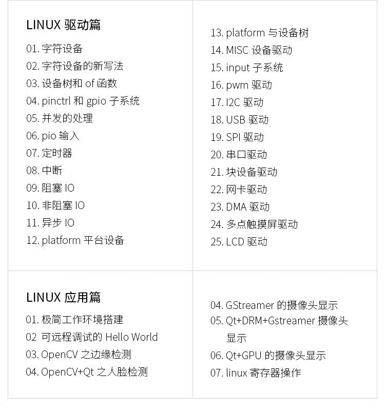
Task: Open 13. platform 与设备树
Action: click(x=260, y=33)
